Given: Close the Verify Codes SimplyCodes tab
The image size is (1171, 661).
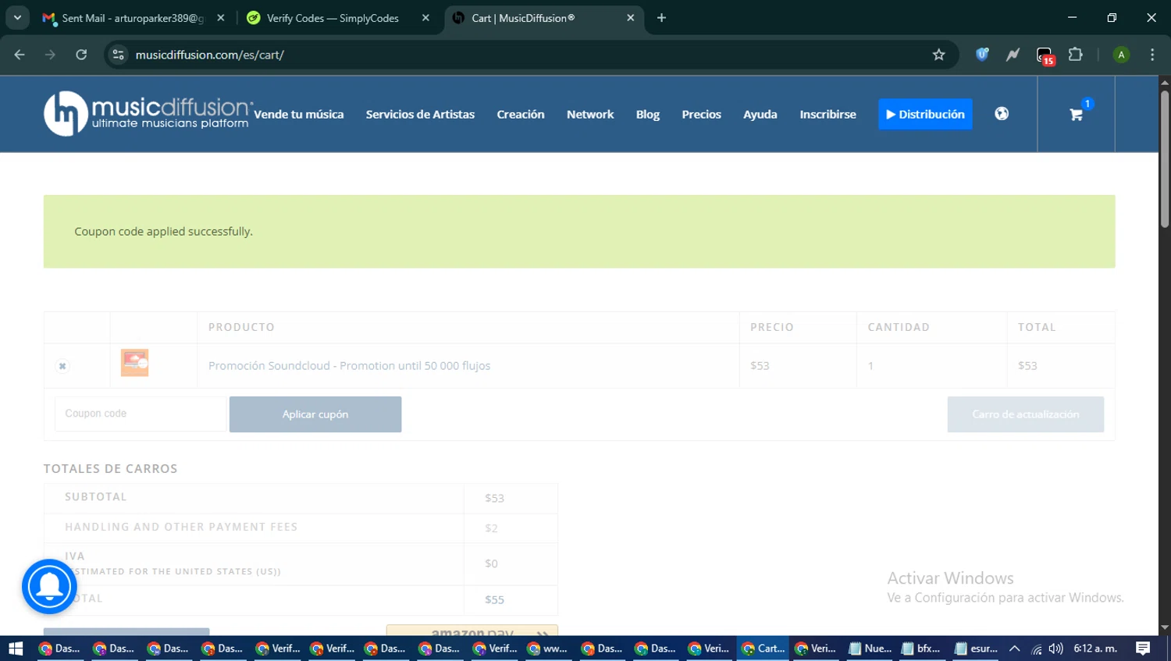Looking at the screenshot, I should pos(425,18).
